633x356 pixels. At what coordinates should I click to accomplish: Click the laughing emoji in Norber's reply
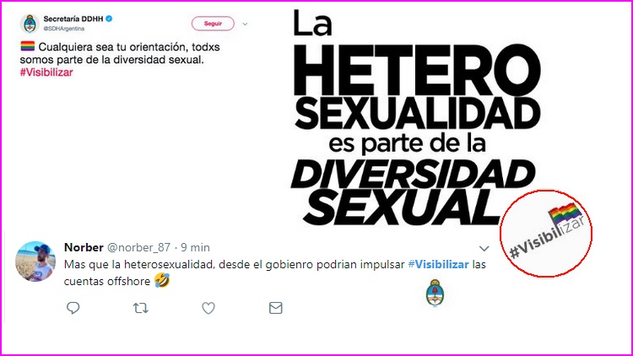click(x=162, y=280)
